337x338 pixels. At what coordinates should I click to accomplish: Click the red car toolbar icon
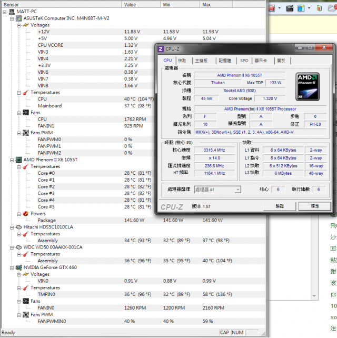tap(272, 8)
